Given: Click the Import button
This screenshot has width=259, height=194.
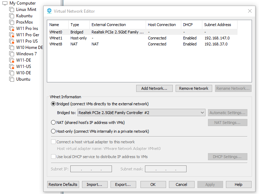Looking at the screenshot, I should (95, 184).
